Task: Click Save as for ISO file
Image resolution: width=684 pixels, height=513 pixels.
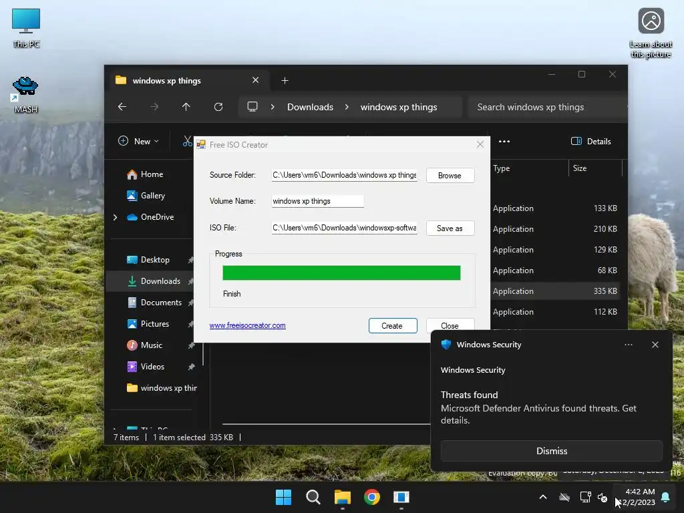Action: point(450,228)
